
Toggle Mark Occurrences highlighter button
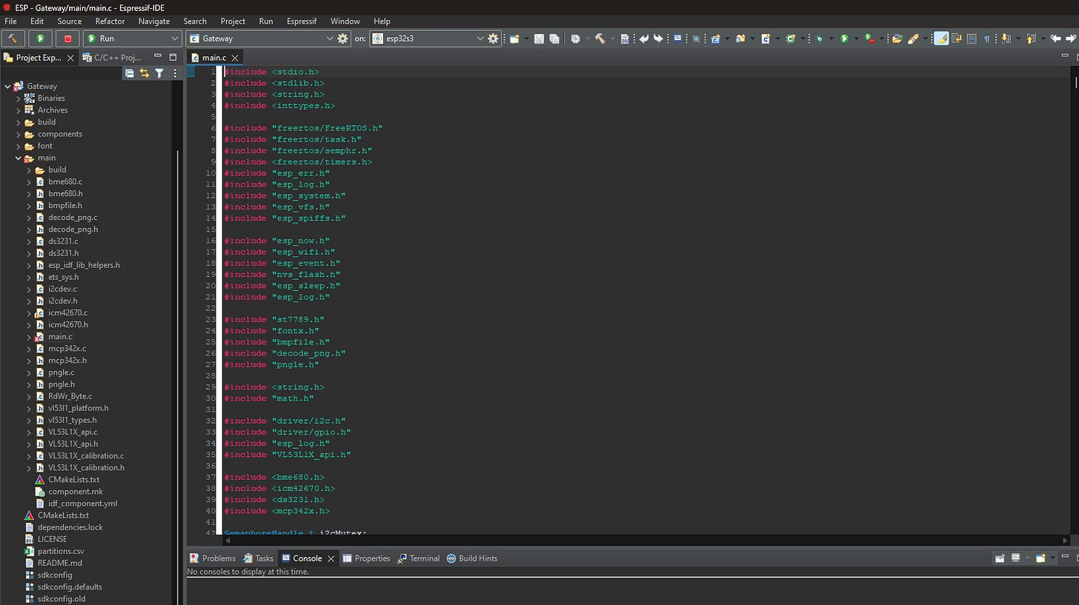point(941,39)
